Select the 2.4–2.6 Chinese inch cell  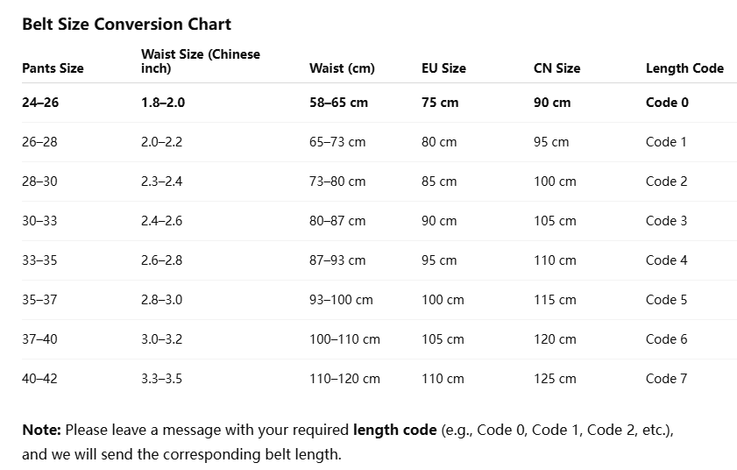tap(161, 221)
